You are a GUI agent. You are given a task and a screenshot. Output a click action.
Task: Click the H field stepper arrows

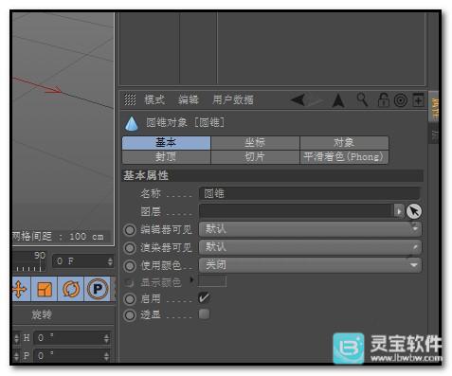click(106, 338)
